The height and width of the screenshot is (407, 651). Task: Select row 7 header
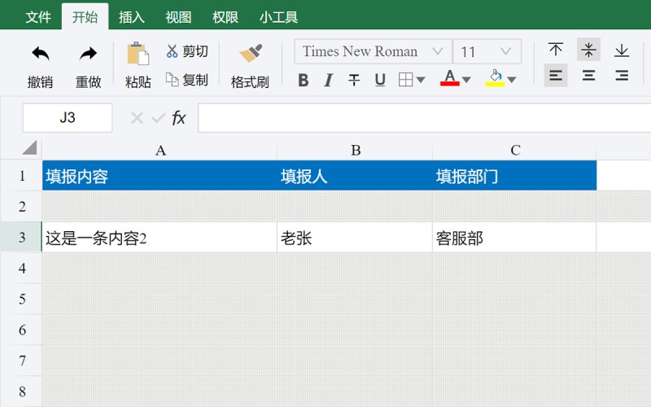22,361
